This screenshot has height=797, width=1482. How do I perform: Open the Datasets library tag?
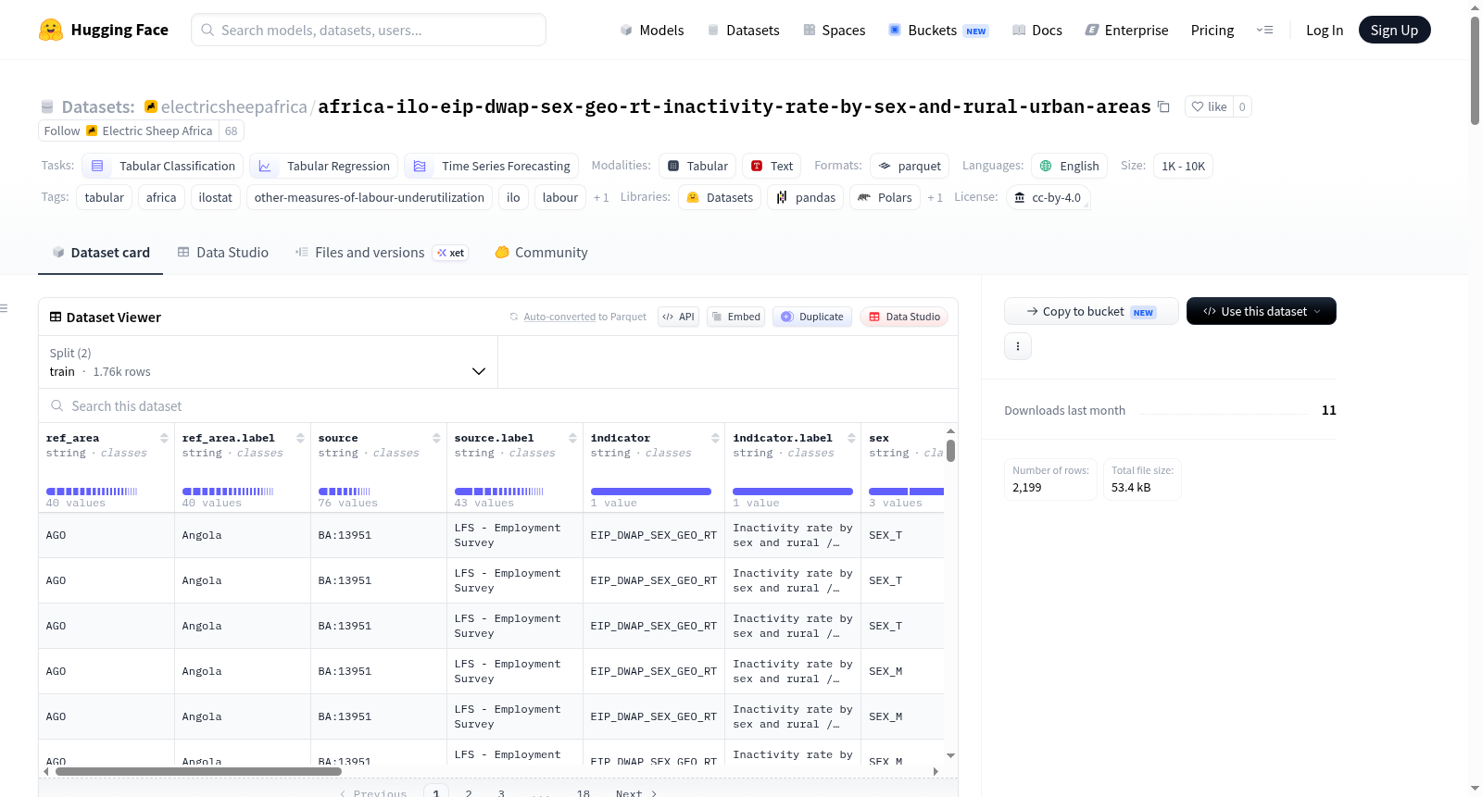coord(720,197)
